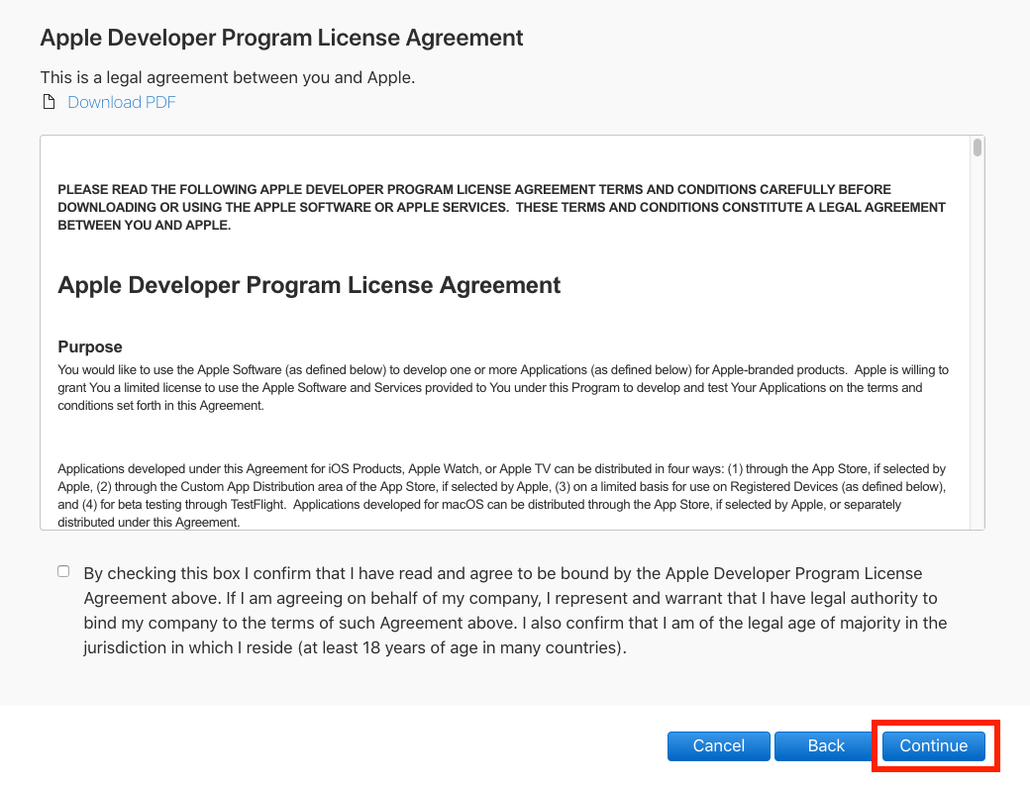Check the license agreement confirmation checkbox
Viewport: 1030px width, 785px height.
click(63, 571)
